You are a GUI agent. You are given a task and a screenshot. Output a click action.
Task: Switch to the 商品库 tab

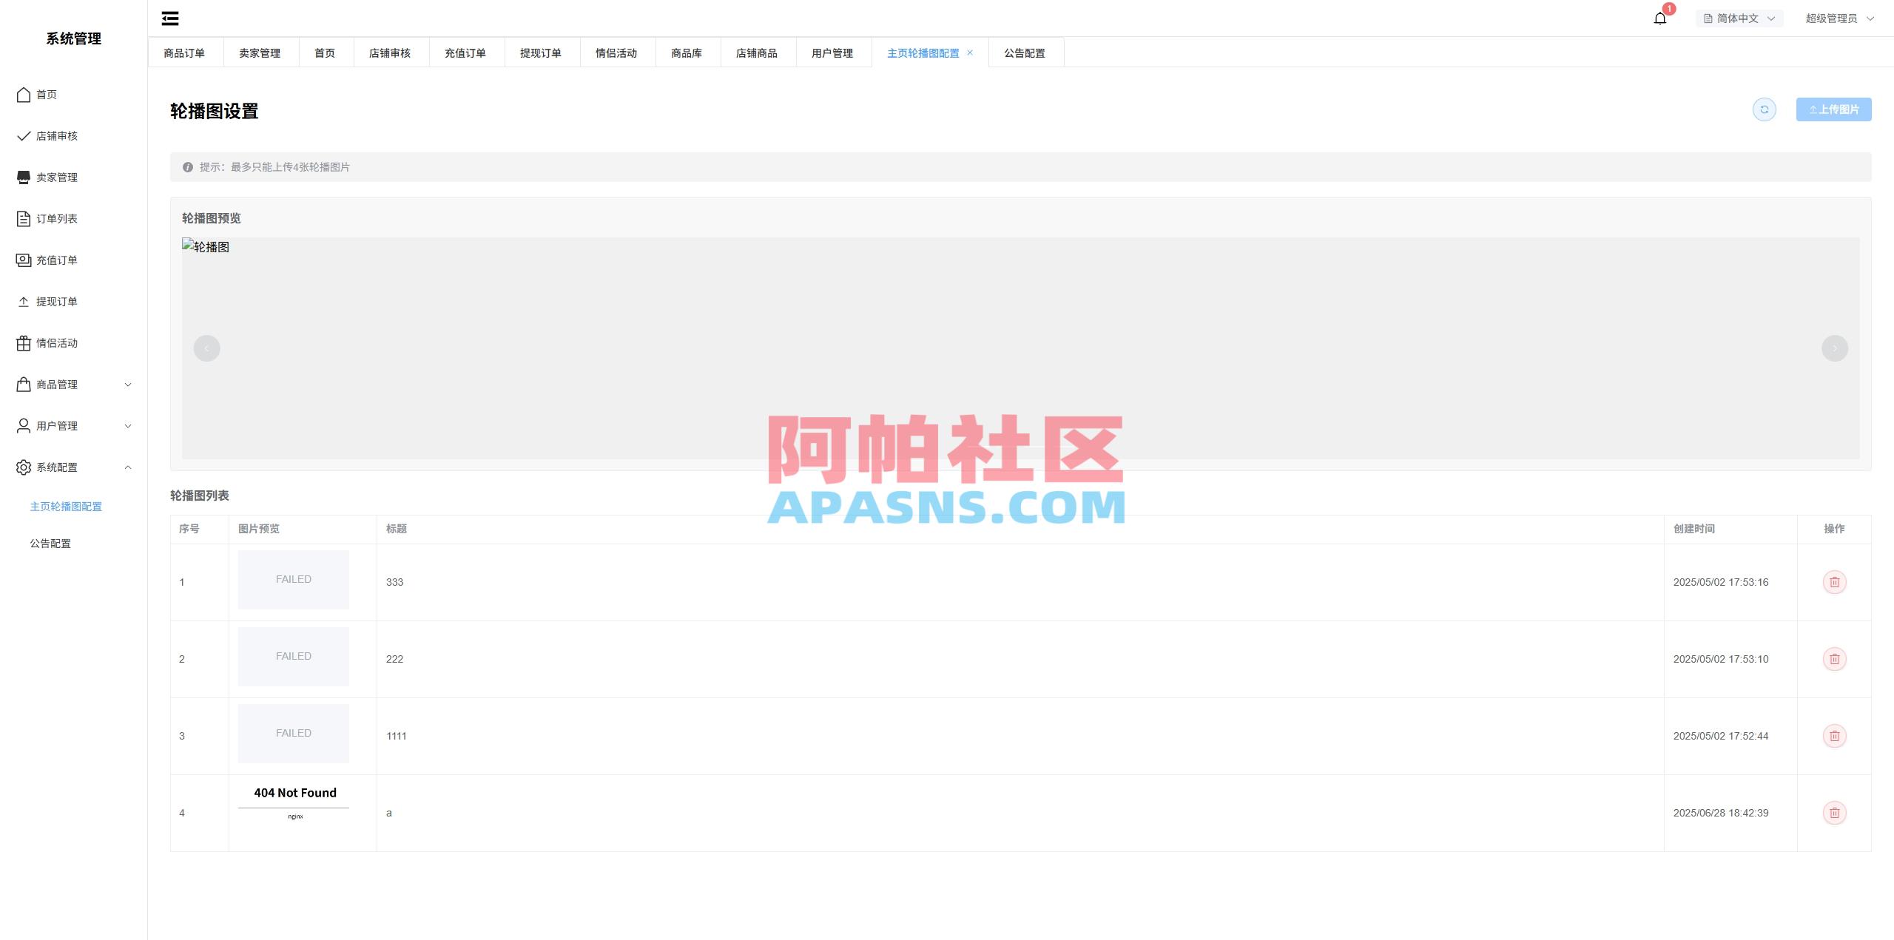(687, 53)
